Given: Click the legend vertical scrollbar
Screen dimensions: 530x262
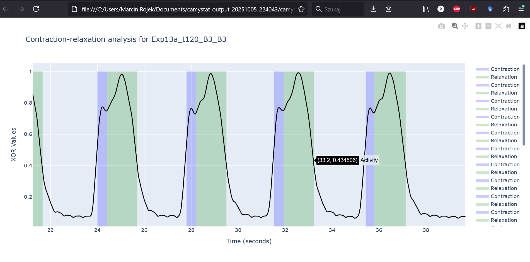Looking at the screenshot, I should point(524,105).
